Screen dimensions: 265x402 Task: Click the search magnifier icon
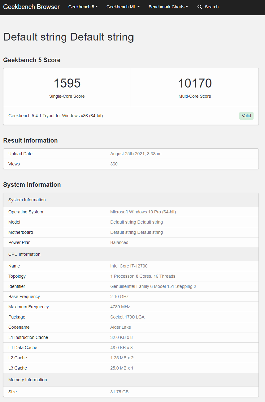click(x=200, y=7)
